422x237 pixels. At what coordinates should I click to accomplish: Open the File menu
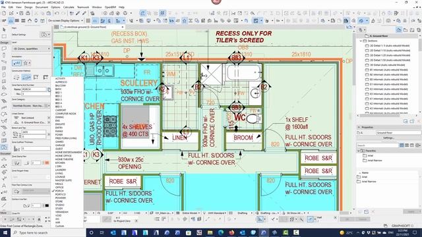tap(3, 7)
